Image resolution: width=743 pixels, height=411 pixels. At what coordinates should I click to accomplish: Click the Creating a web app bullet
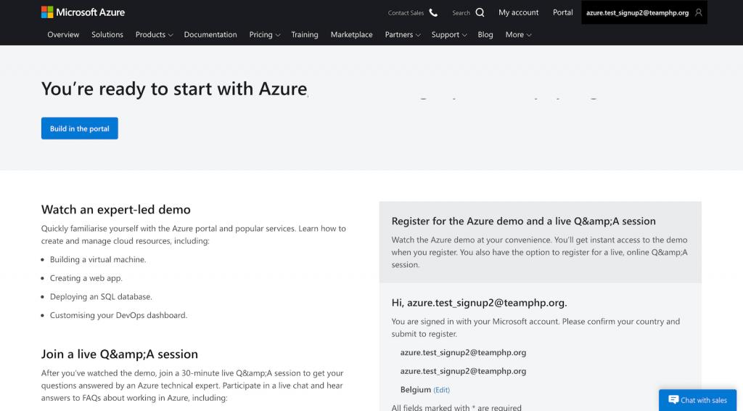point(86,278)
